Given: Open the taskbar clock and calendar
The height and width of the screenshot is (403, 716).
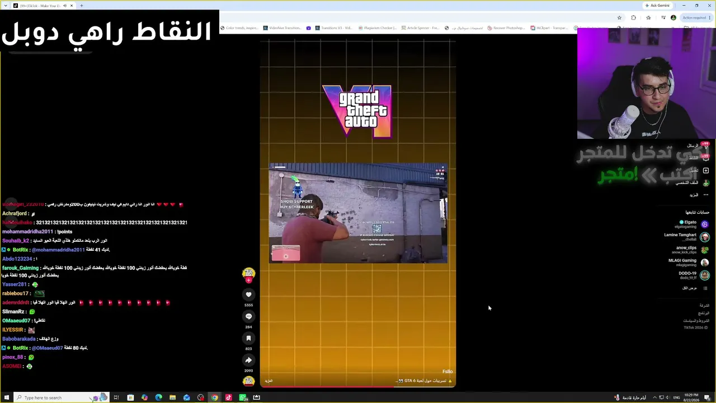Looking at the screenshot, I should point(691,397).
